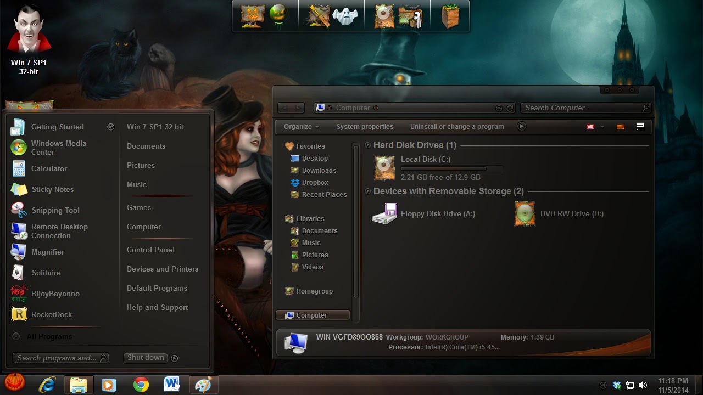Launch Google Chrome from the taskbar
The image size is (703, 395).
[141, 385]
